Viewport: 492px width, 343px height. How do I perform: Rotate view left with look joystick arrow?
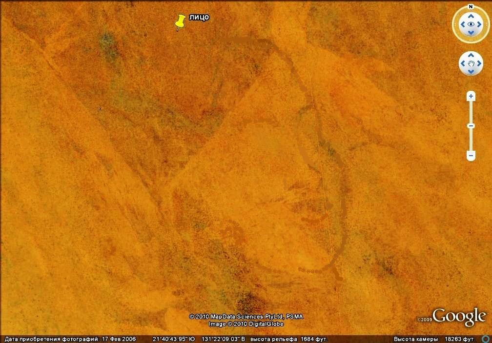462,24
